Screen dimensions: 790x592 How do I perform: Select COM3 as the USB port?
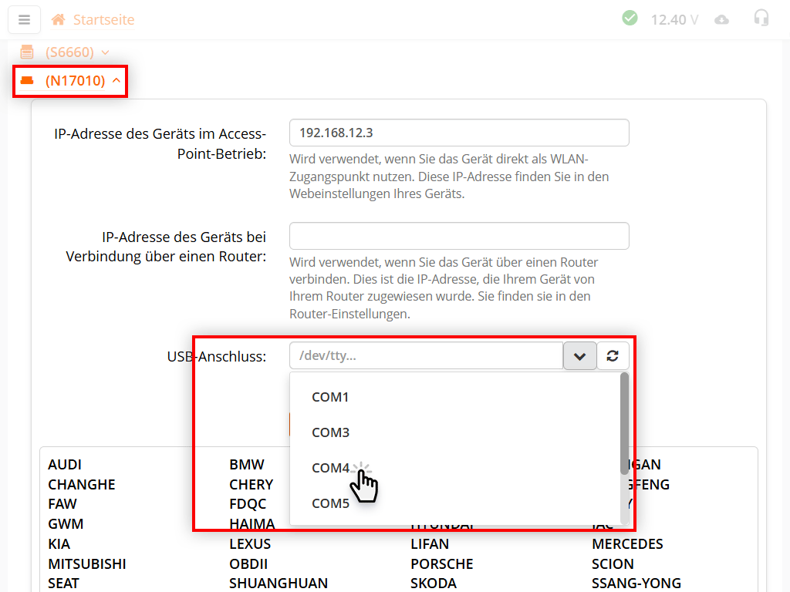tap(330, 432)
